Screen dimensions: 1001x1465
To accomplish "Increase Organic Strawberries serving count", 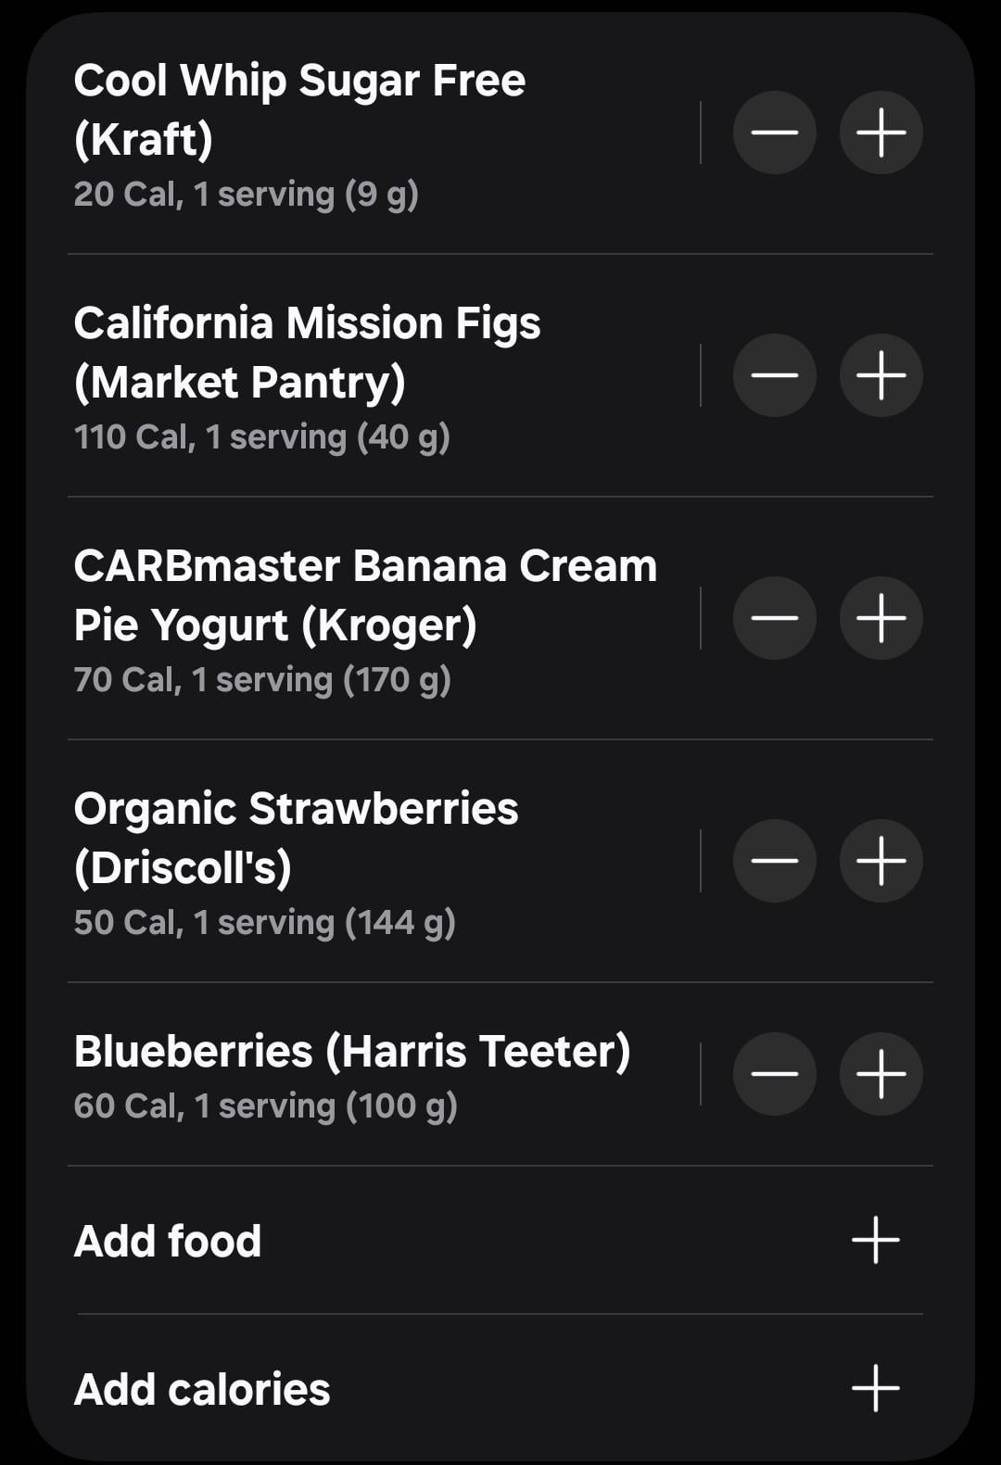I will click(x=881, y=861).
